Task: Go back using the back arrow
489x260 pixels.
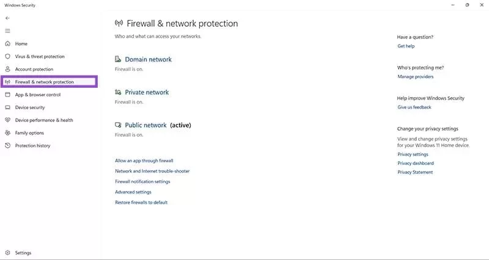Action: coord(7,18)
